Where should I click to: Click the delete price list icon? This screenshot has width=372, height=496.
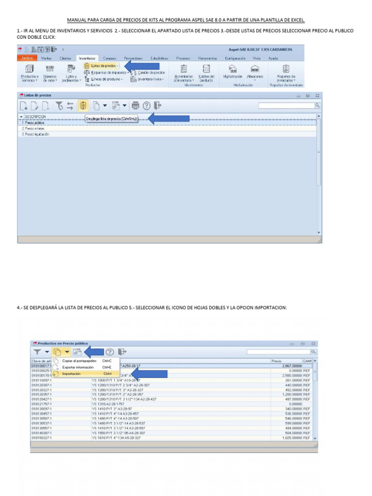pyautogui.click(x=46, y=106)
